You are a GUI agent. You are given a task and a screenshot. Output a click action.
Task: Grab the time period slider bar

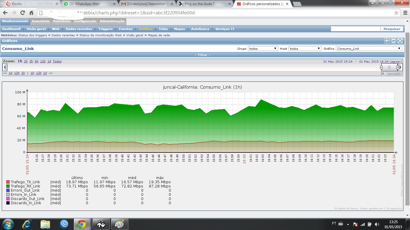(389, 67)
